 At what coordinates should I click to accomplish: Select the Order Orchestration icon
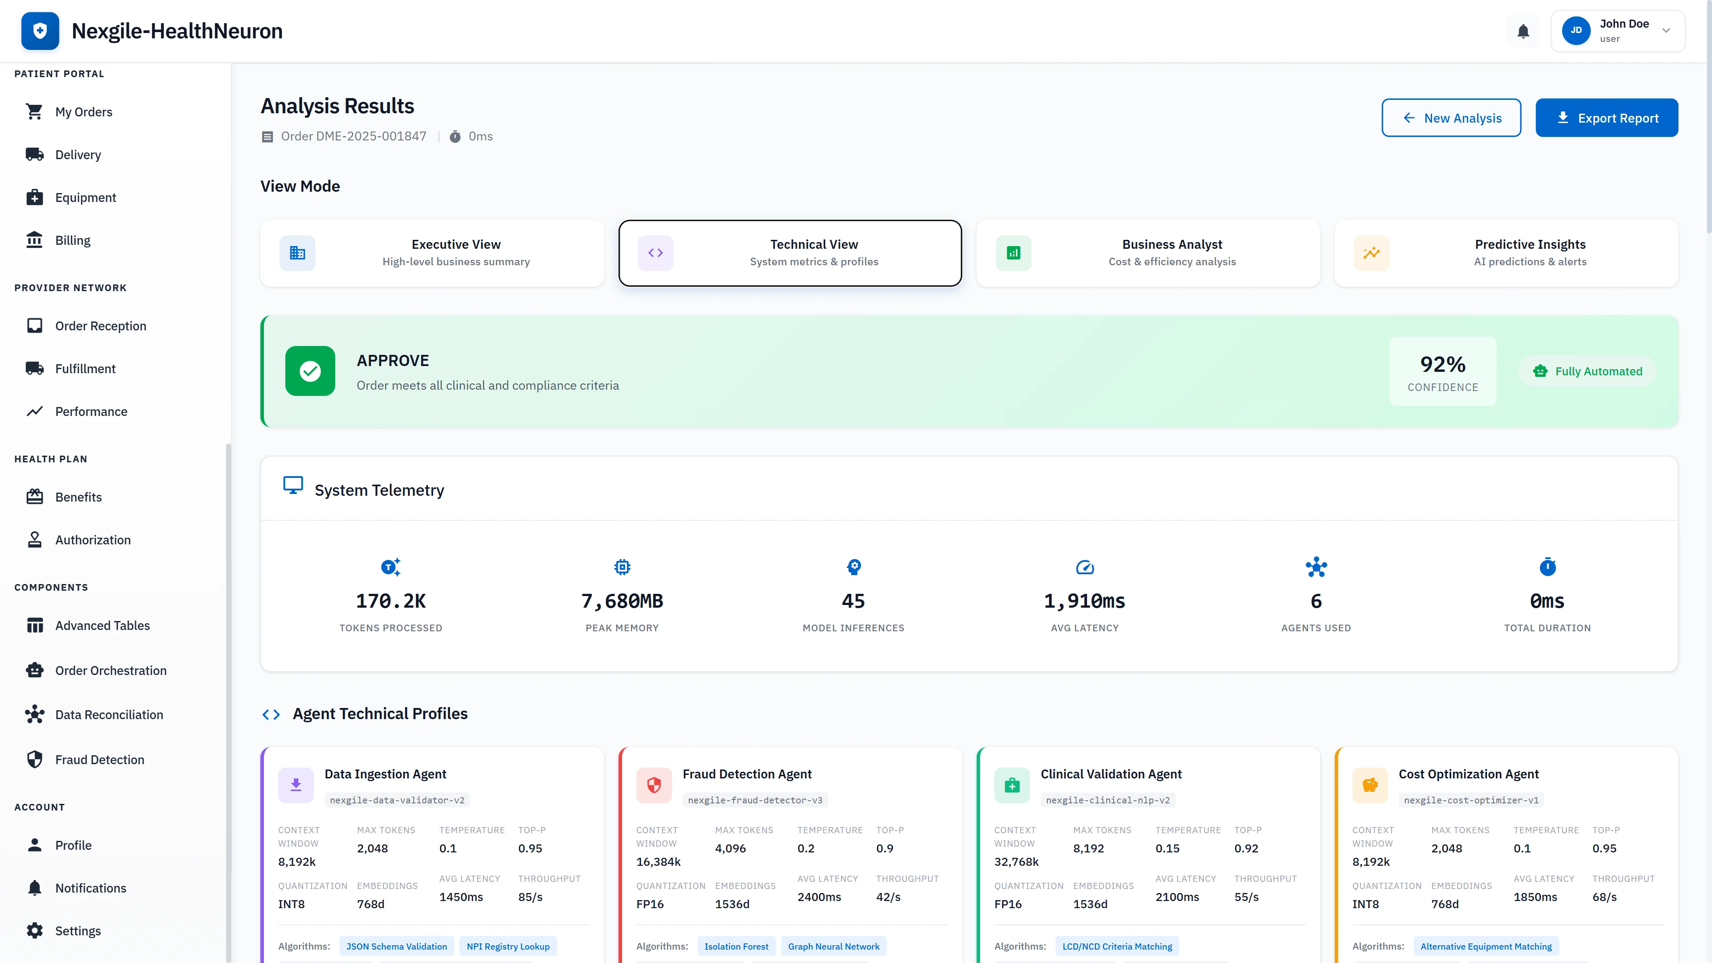point(35,670)
